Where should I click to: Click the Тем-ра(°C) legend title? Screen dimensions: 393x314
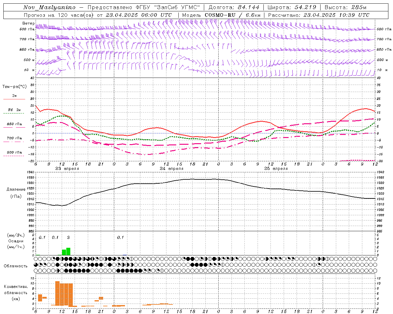tap(14, 87)
